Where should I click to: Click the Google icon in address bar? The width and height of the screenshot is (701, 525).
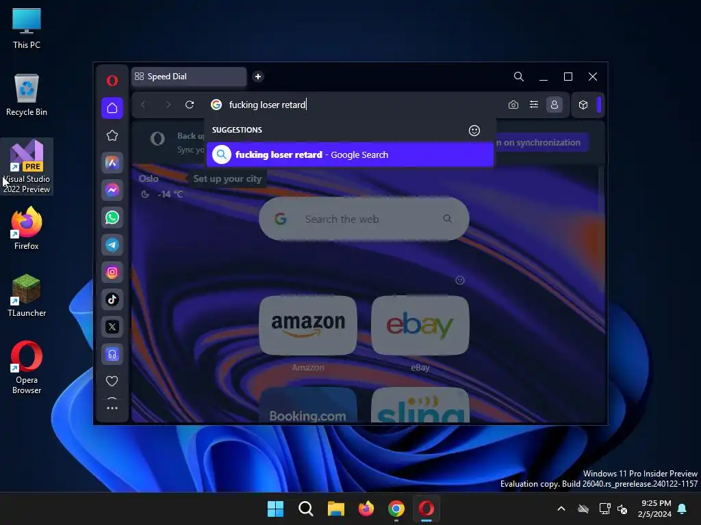coord(216,105)
